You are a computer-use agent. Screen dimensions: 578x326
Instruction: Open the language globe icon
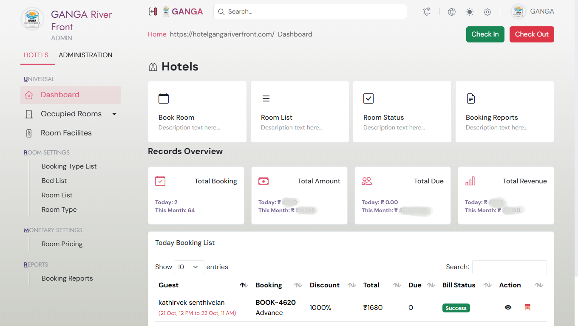[451, 11]
